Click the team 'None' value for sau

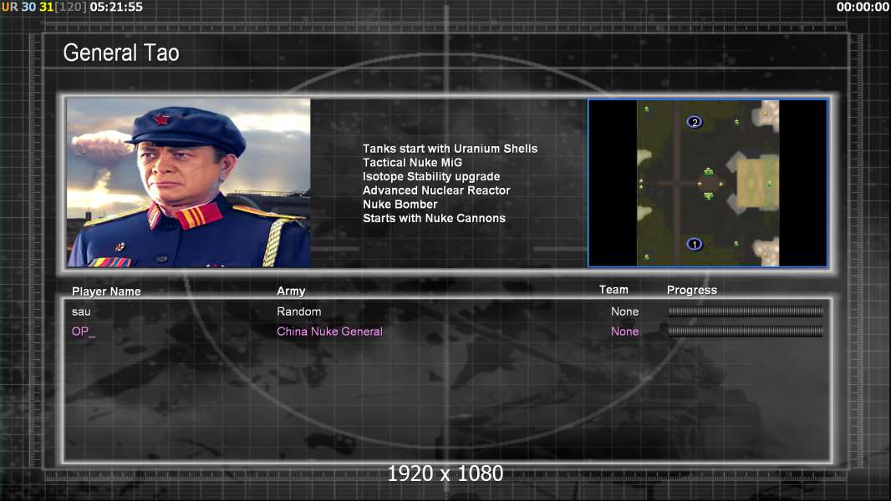tap(624, 311)
